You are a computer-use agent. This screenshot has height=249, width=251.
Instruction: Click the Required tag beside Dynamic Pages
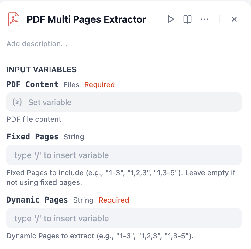coord(114,200)
